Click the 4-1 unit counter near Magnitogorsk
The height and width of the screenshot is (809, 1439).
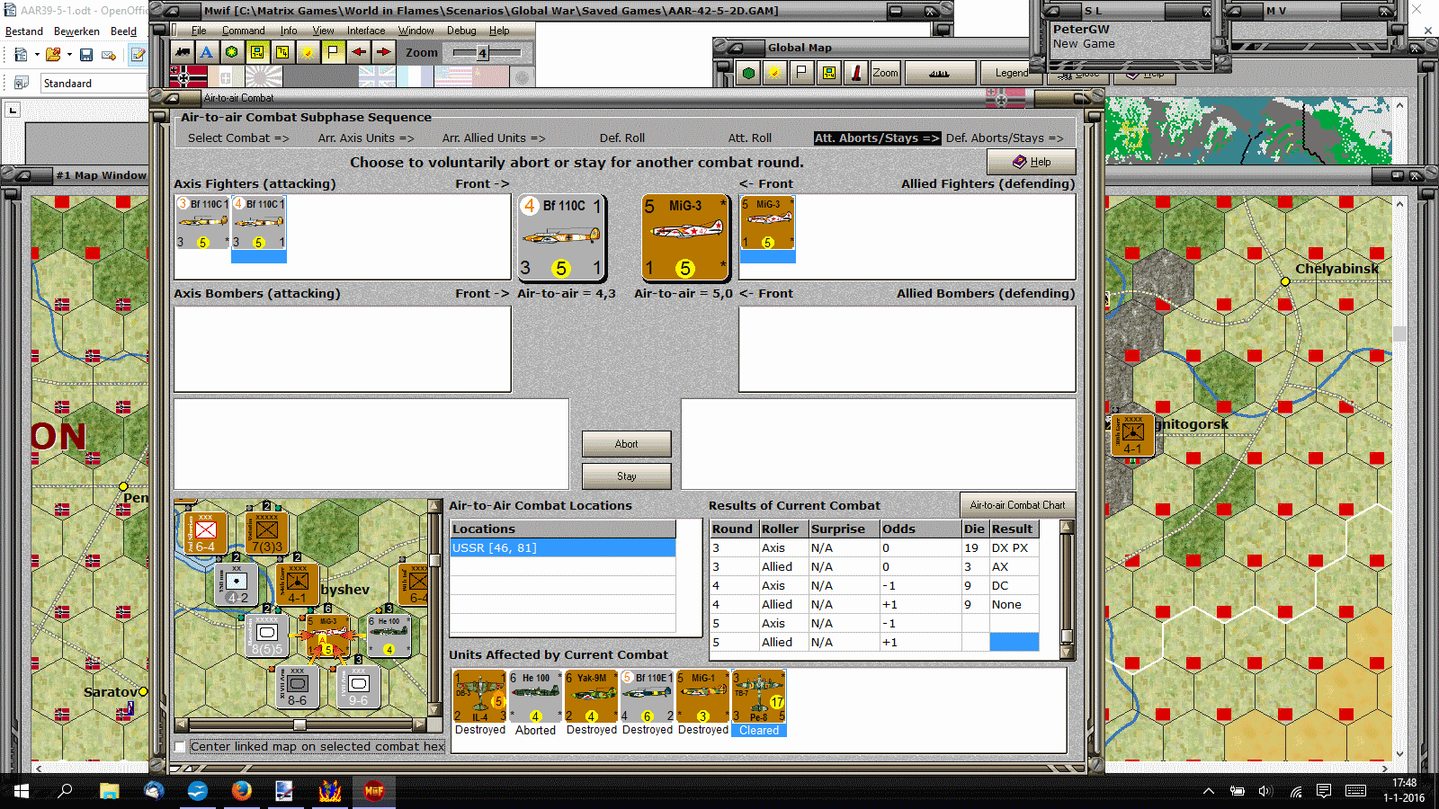click(x=1132, y=435)
